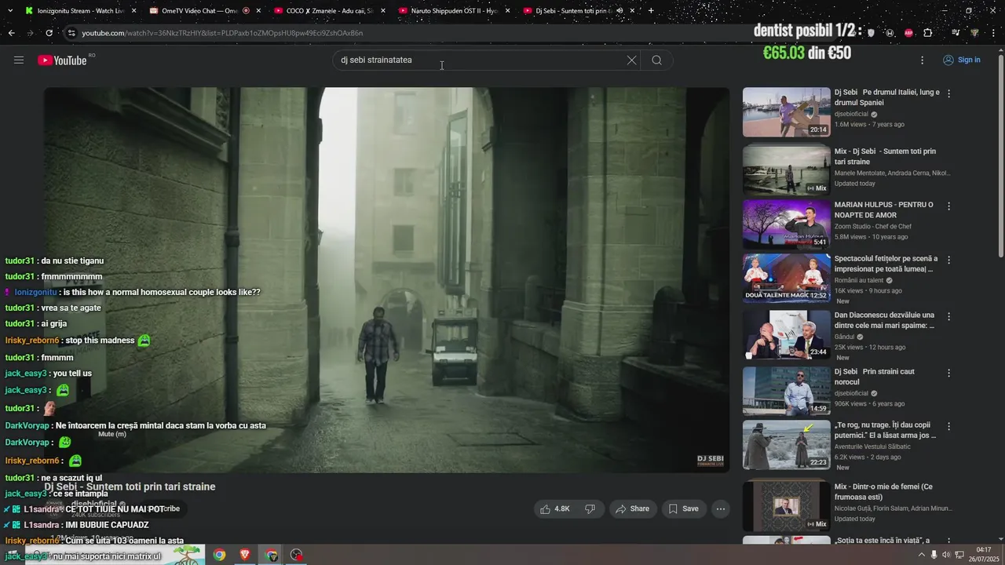1005x565 pixels.
Task: Click the taskbar volume speaker icon
Action: point(946,555)
